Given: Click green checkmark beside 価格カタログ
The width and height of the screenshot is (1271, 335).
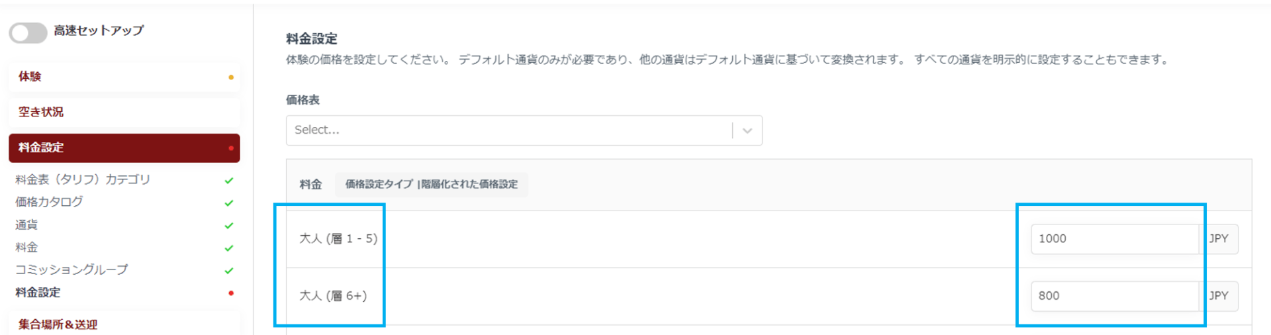Looking at the screenshot, I should pos(229,203).
